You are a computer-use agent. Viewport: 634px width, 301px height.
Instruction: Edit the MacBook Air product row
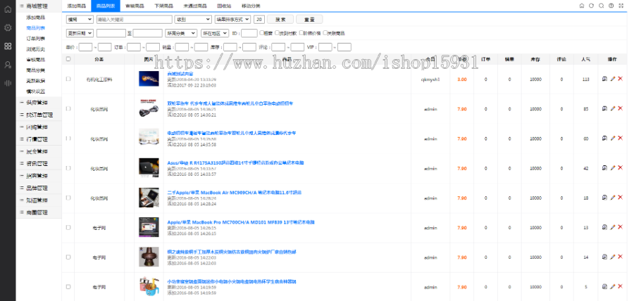point(613,198)
